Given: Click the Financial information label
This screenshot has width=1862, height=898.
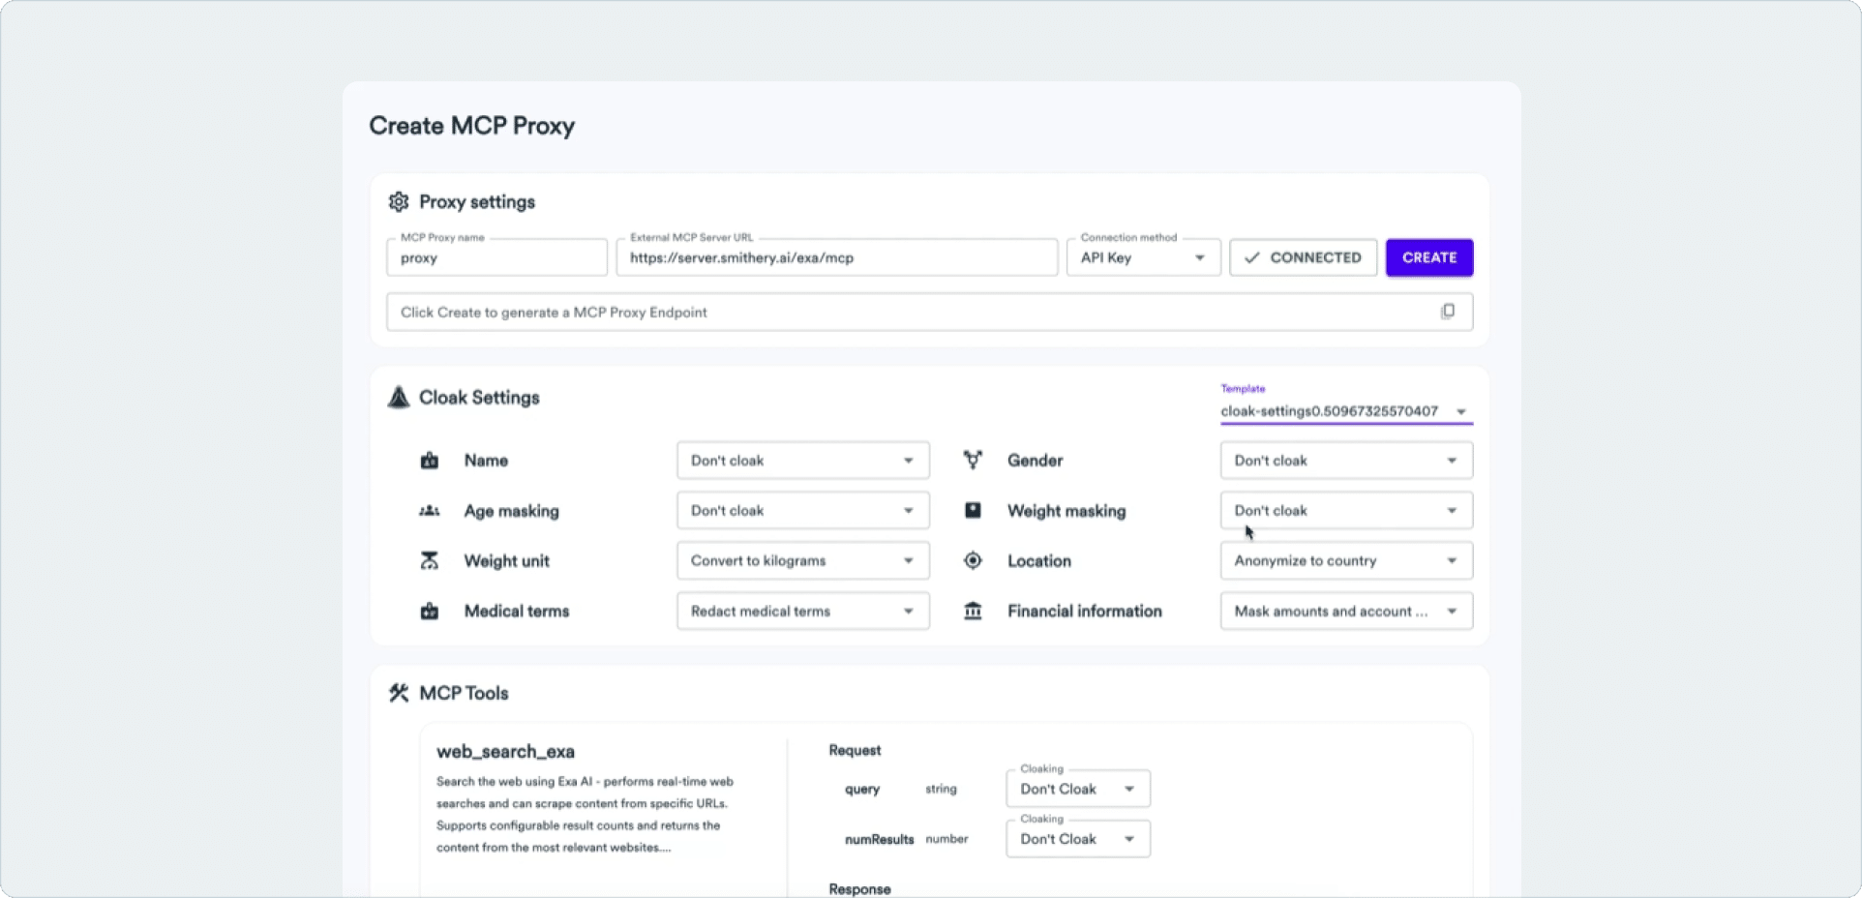Looking at the screenshot, I should (x=1084, y=611).
